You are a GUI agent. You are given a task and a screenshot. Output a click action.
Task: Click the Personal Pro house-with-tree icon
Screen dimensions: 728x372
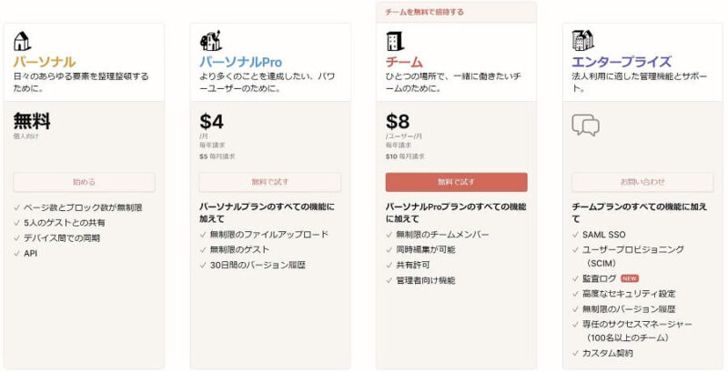coord(211,41)
